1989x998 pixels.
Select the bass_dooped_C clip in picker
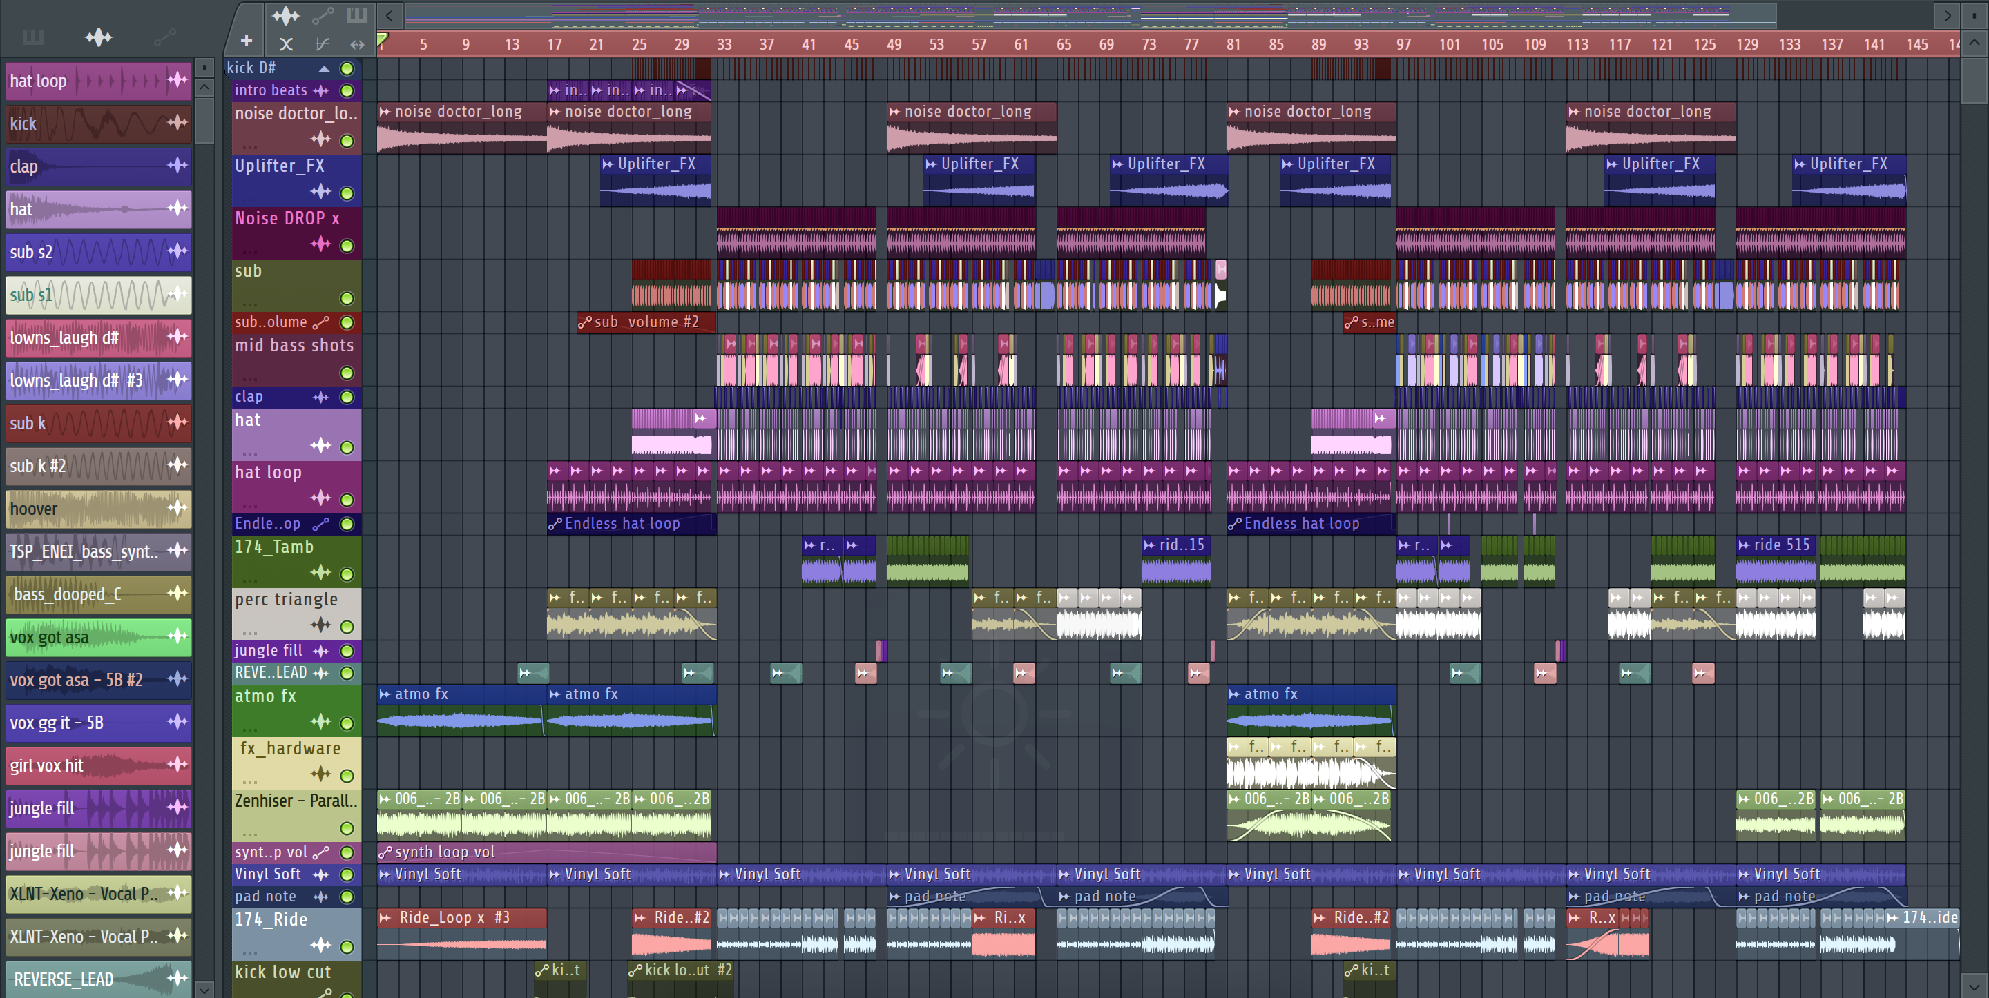point(99,594)
